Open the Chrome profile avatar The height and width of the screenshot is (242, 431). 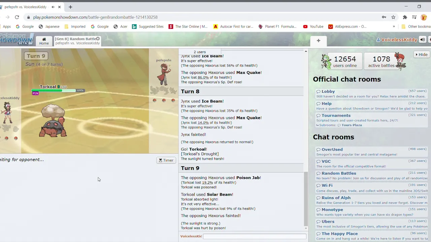coord(424,17)
